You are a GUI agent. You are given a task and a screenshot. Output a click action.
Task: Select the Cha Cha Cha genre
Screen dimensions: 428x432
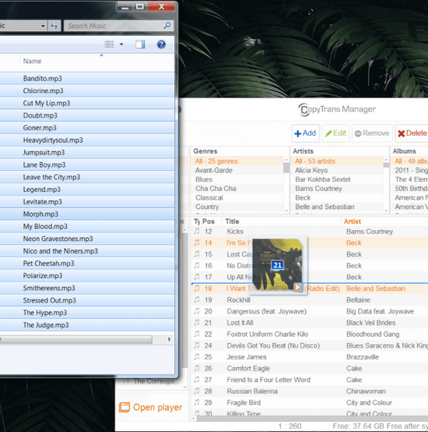[x=216, y=189]
